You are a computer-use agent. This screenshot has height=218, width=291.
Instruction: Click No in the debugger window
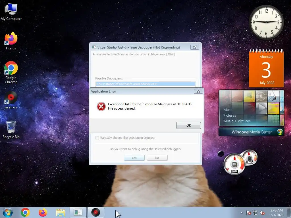[157, 158]
